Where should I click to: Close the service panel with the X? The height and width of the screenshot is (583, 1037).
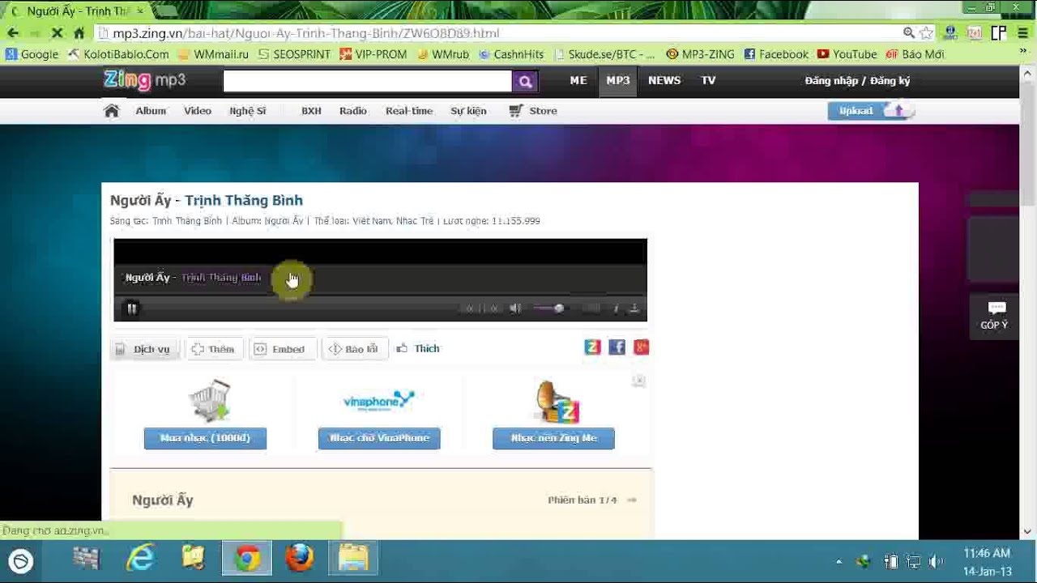point(639,381)
